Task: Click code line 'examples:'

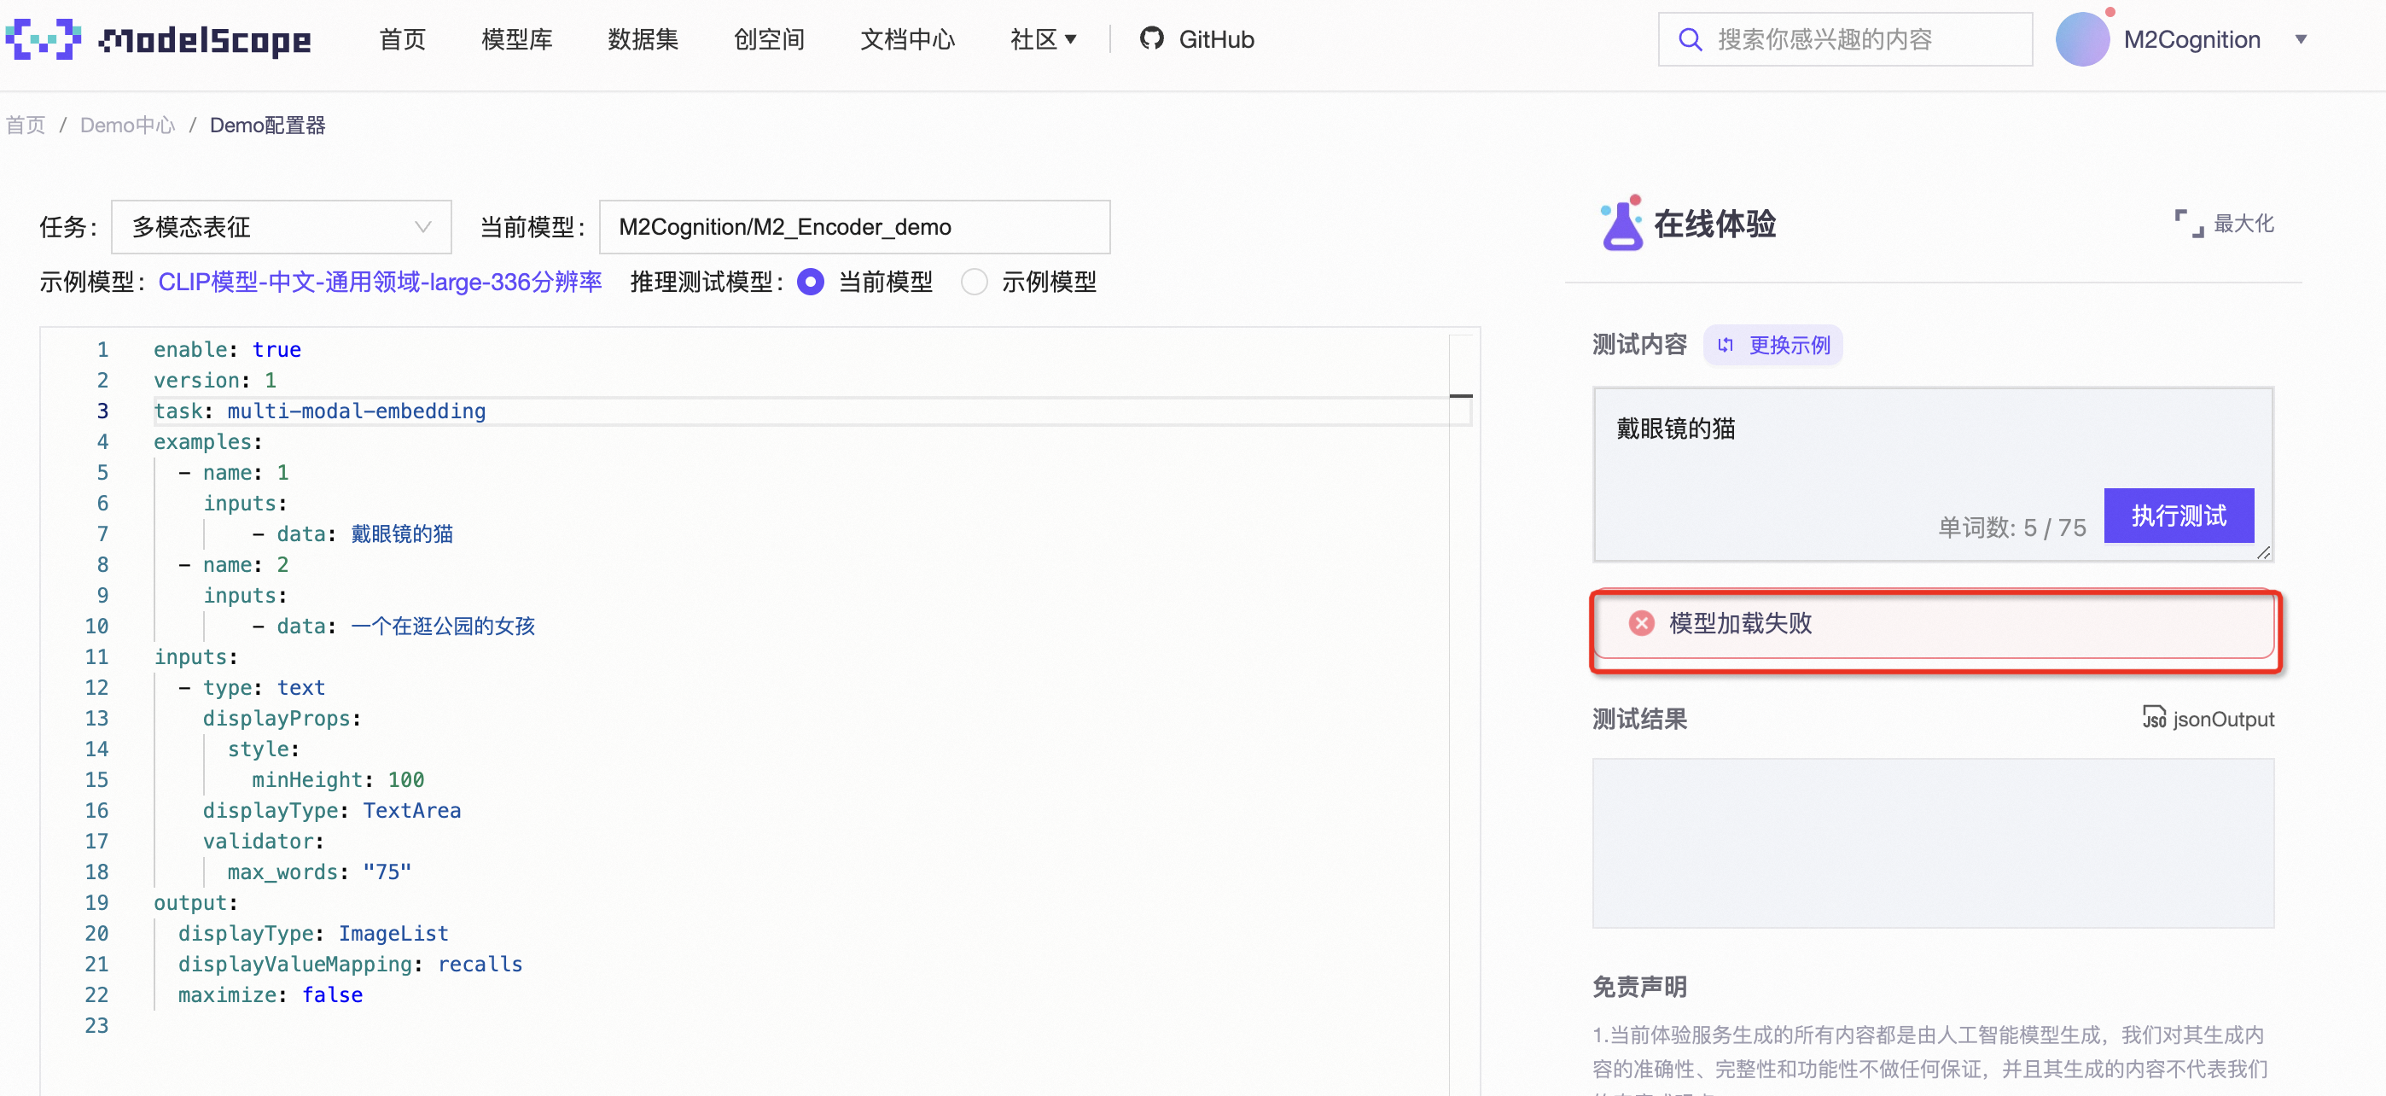Action: tap(208, 442)
